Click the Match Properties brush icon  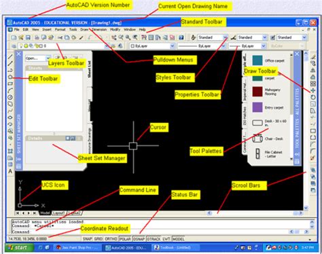(81, 37)
